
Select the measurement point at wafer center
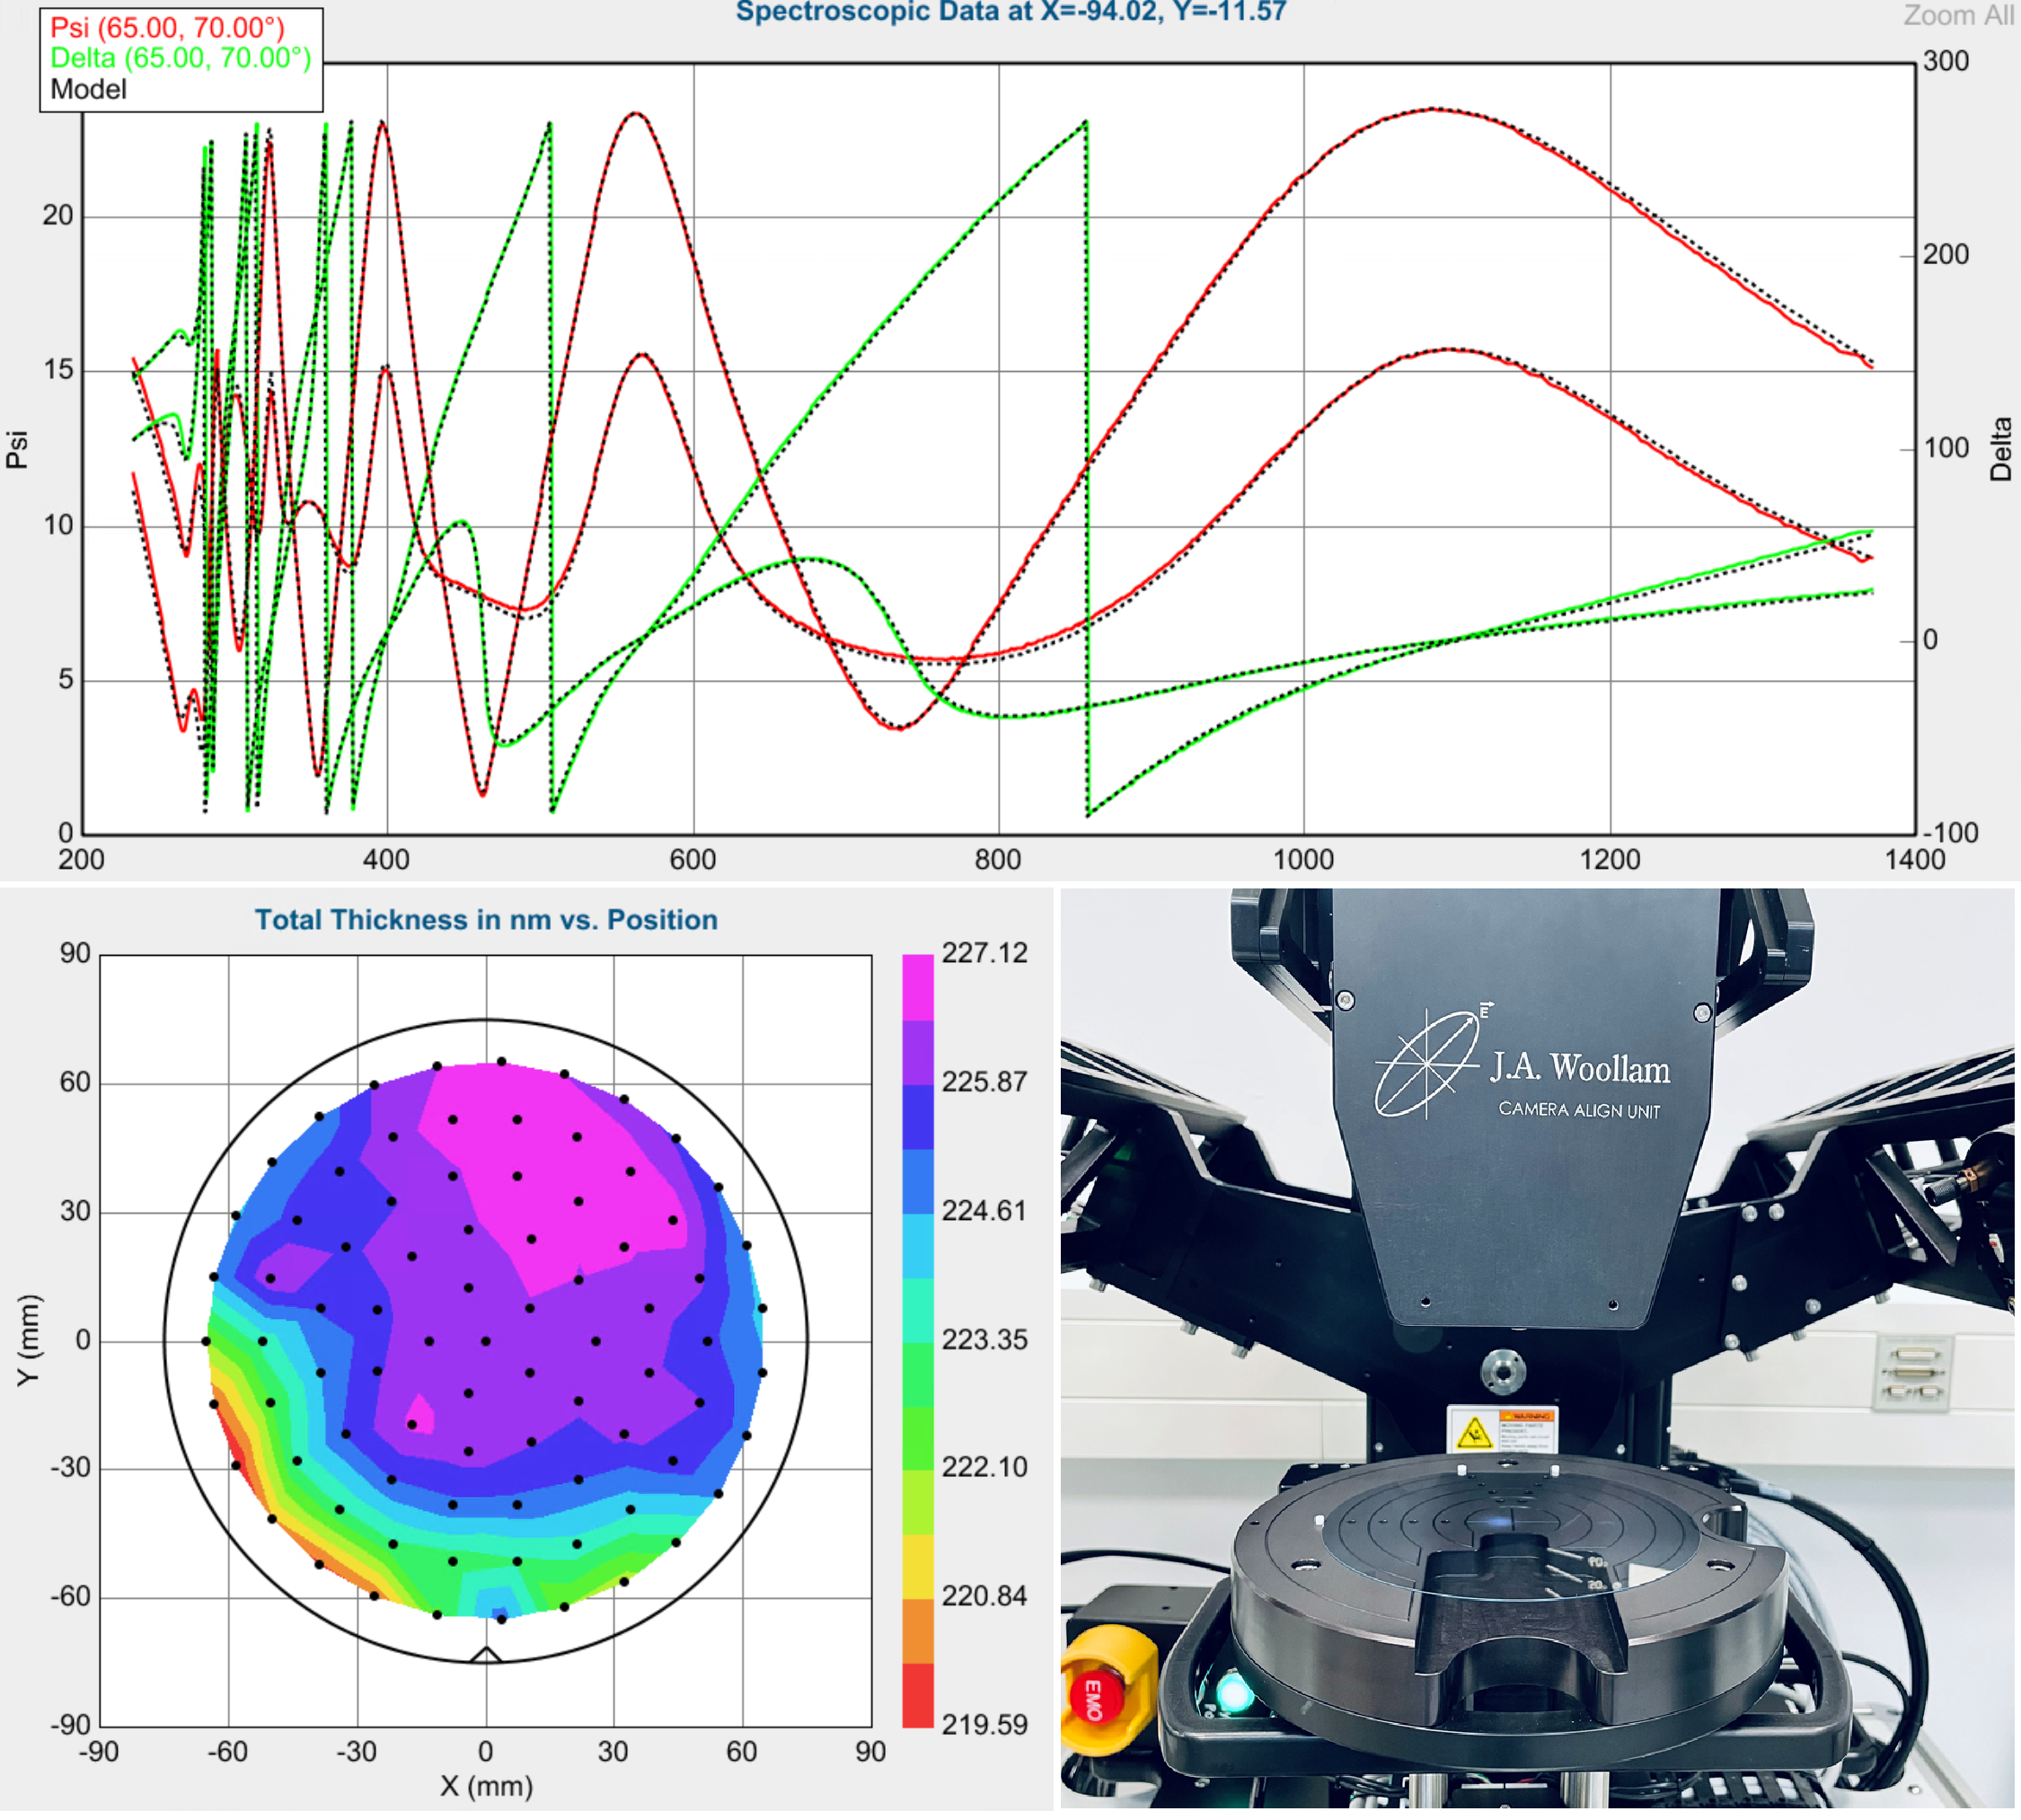(x=486, y=1341)
